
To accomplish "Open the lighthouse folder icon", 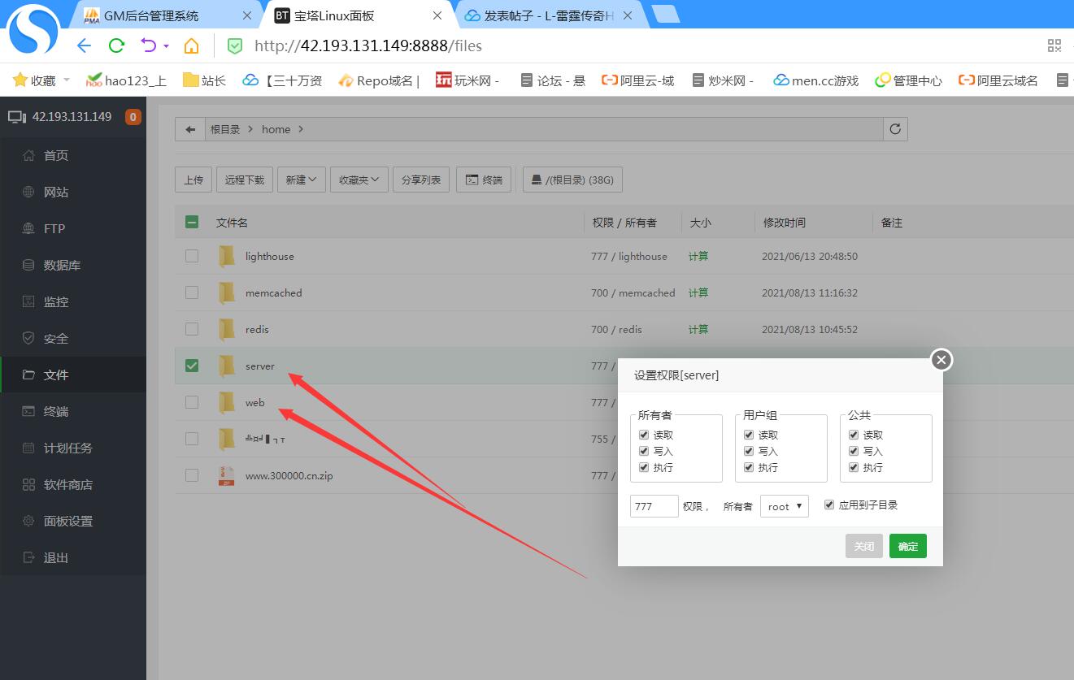I will click(227, 257).
